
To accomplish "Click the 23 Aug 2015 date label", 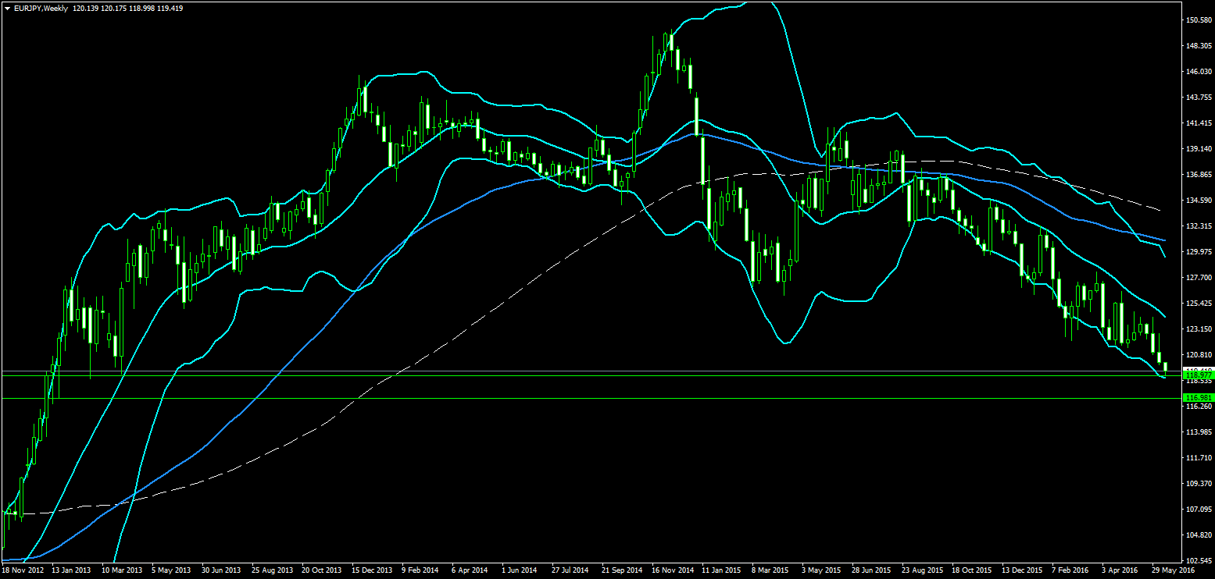I will pyautogui.click(x=920, y=570).
